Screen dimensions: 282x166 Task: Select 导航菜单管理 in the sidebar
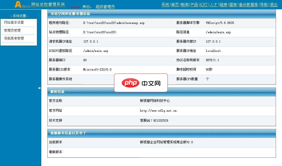coord(14,38)
